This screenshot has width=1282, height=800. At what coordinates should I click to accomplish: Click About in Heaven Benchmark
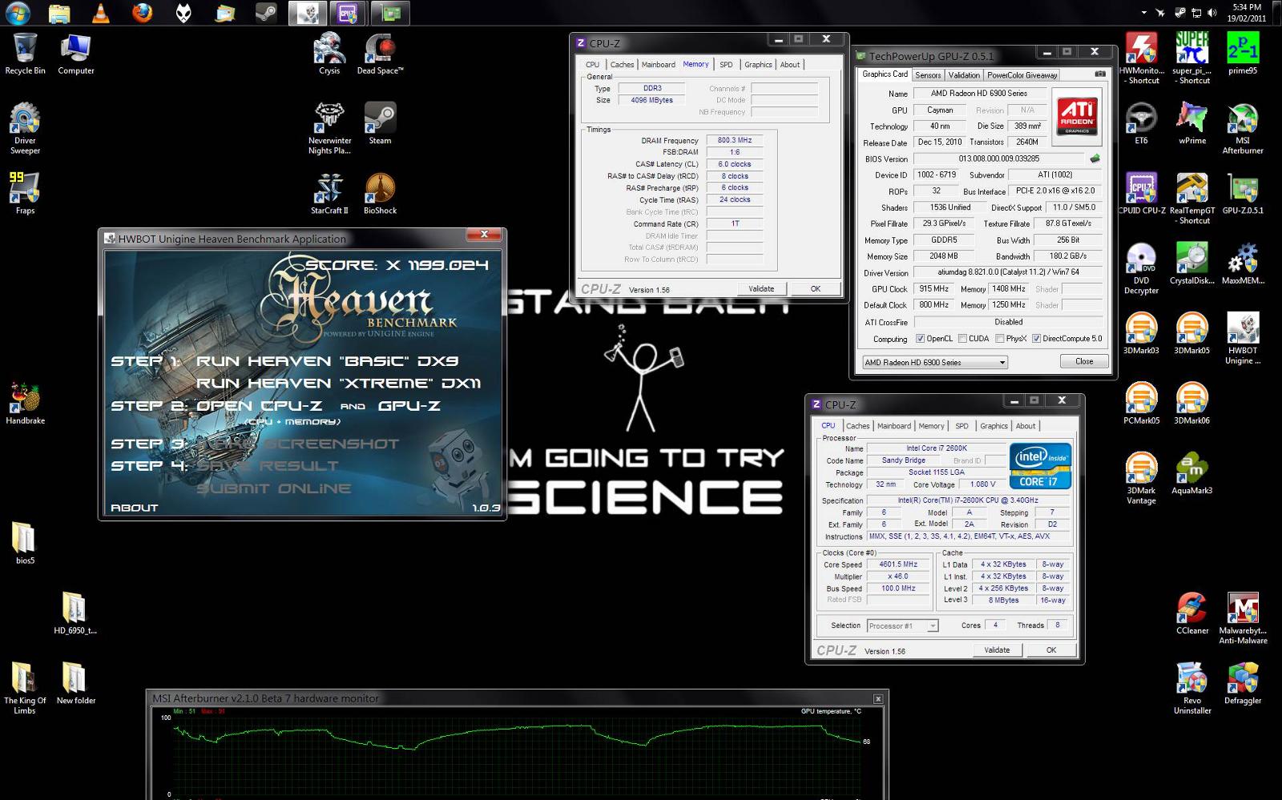[134, 508]
